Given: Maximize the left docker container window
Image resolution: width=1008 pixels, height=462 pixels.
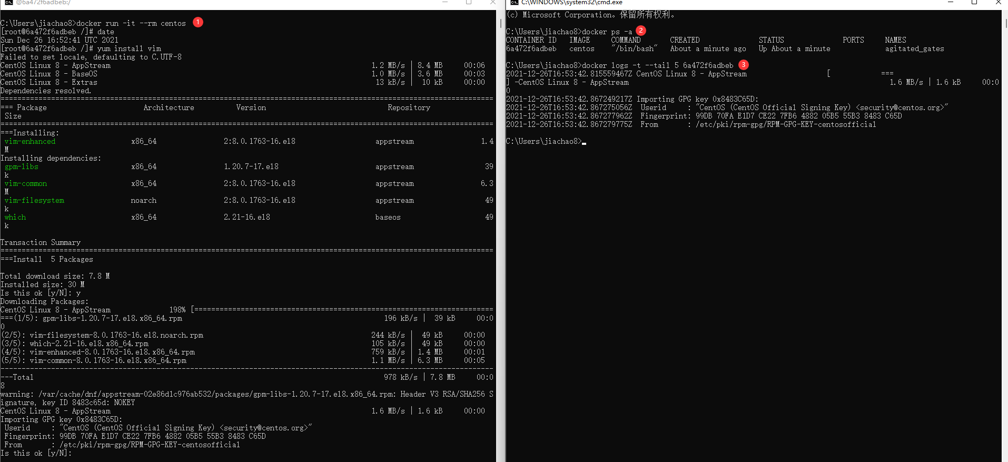Looking at the screenshot, I should click(469, 3).
